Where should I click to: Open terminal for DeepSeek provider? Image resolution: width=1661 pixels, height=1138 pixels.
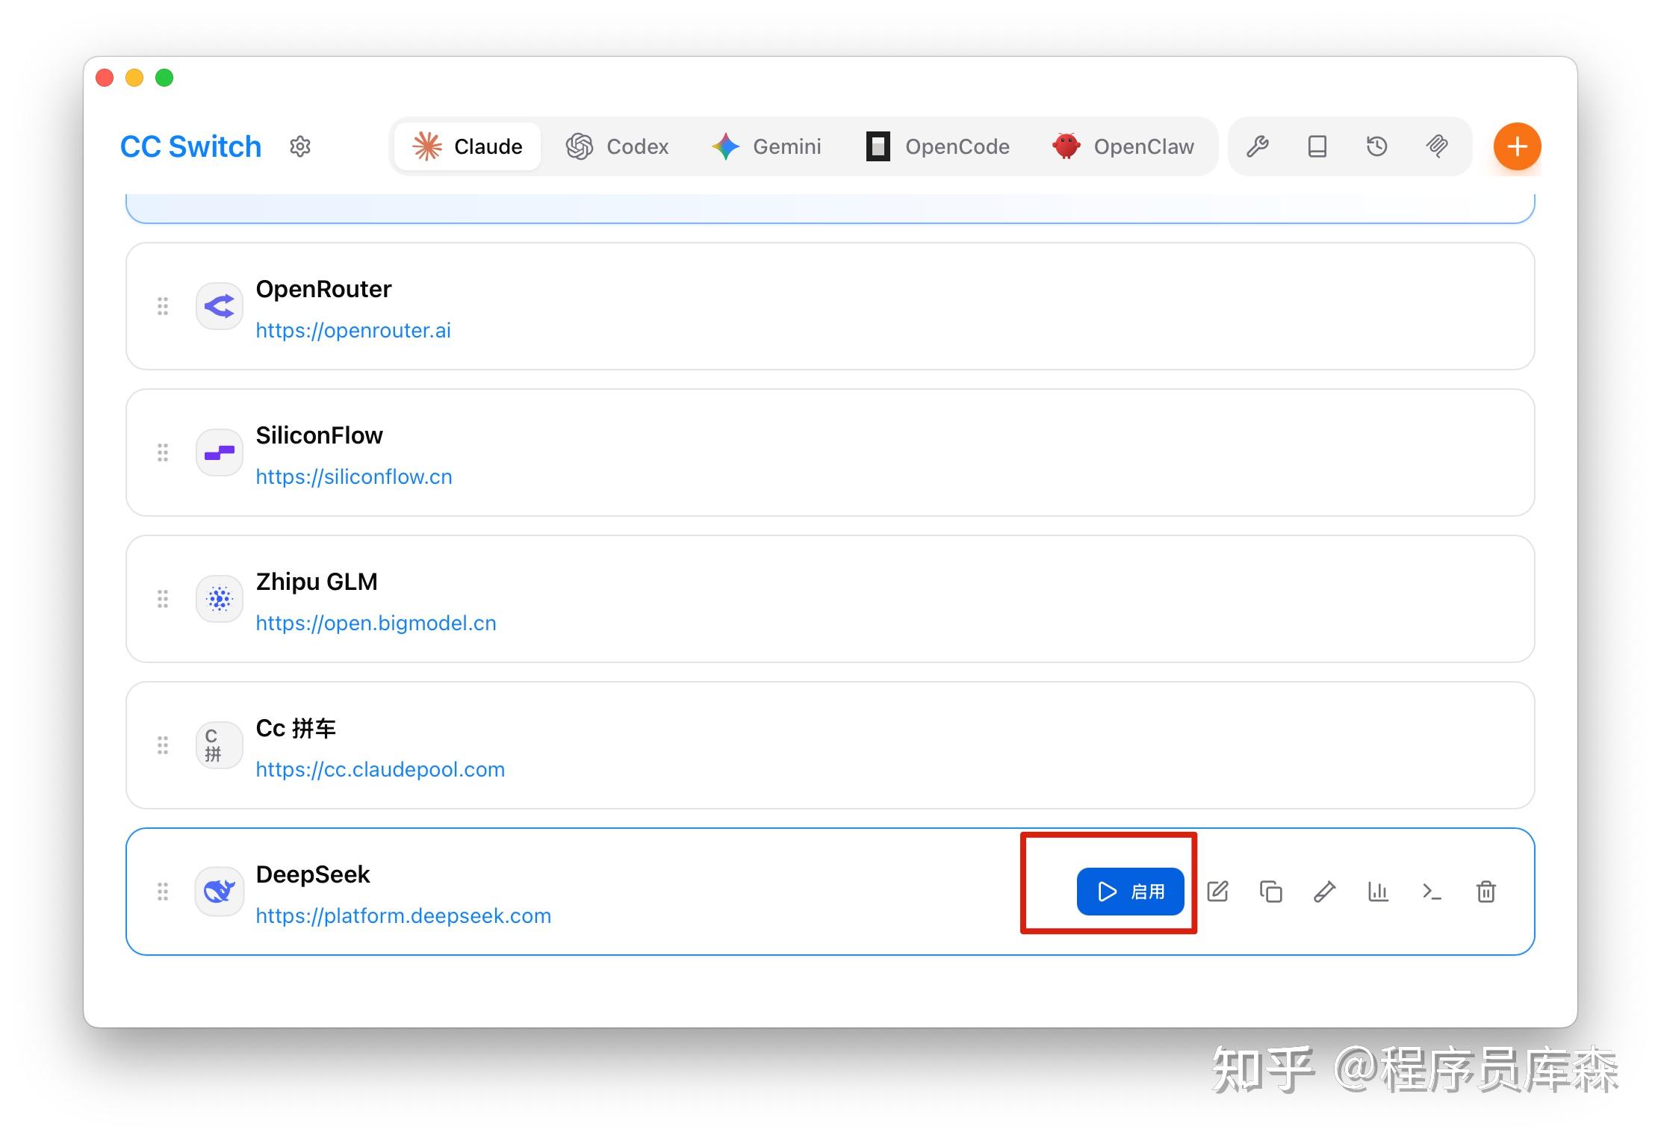click(1432, 892)
